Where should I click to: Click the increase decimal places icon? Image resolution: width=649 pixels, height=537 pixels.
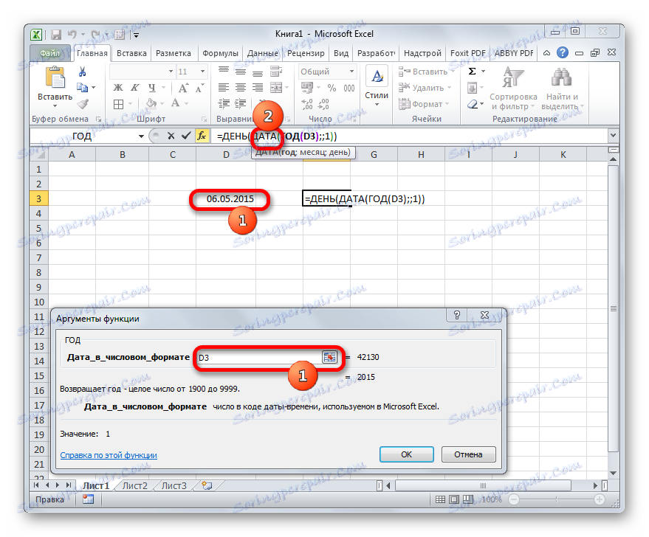(306, 103)
